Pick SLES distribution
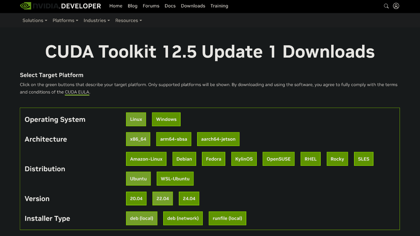This screenshot has height=236, width=420. 364,159
